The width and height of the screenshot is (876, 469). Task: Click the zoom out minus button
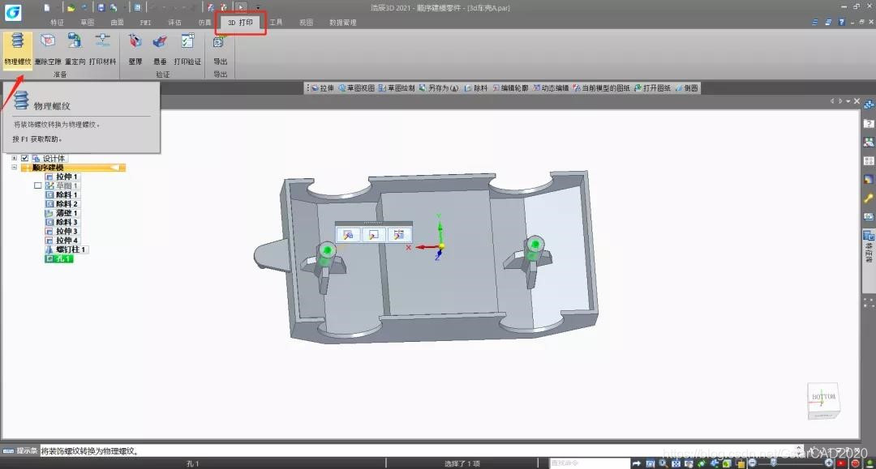click(x=753, y=463)
